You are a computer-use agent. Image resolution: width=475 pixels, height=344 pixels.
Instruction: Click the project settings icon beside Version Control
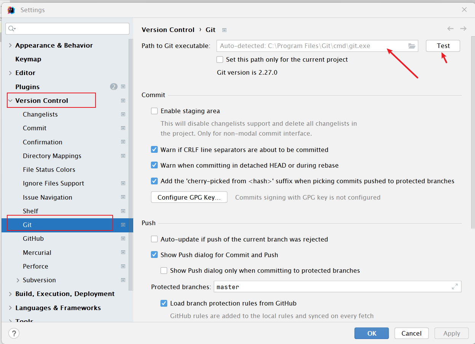[x=123, y=101]
